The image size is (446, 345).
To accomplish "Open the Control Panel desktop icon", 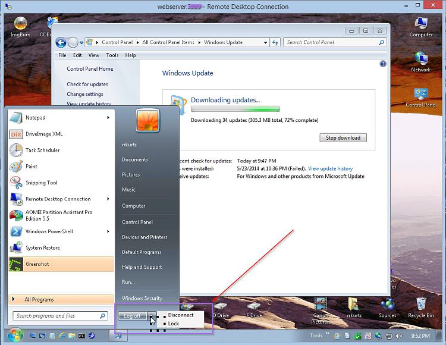I will click(x=421, y=98).
